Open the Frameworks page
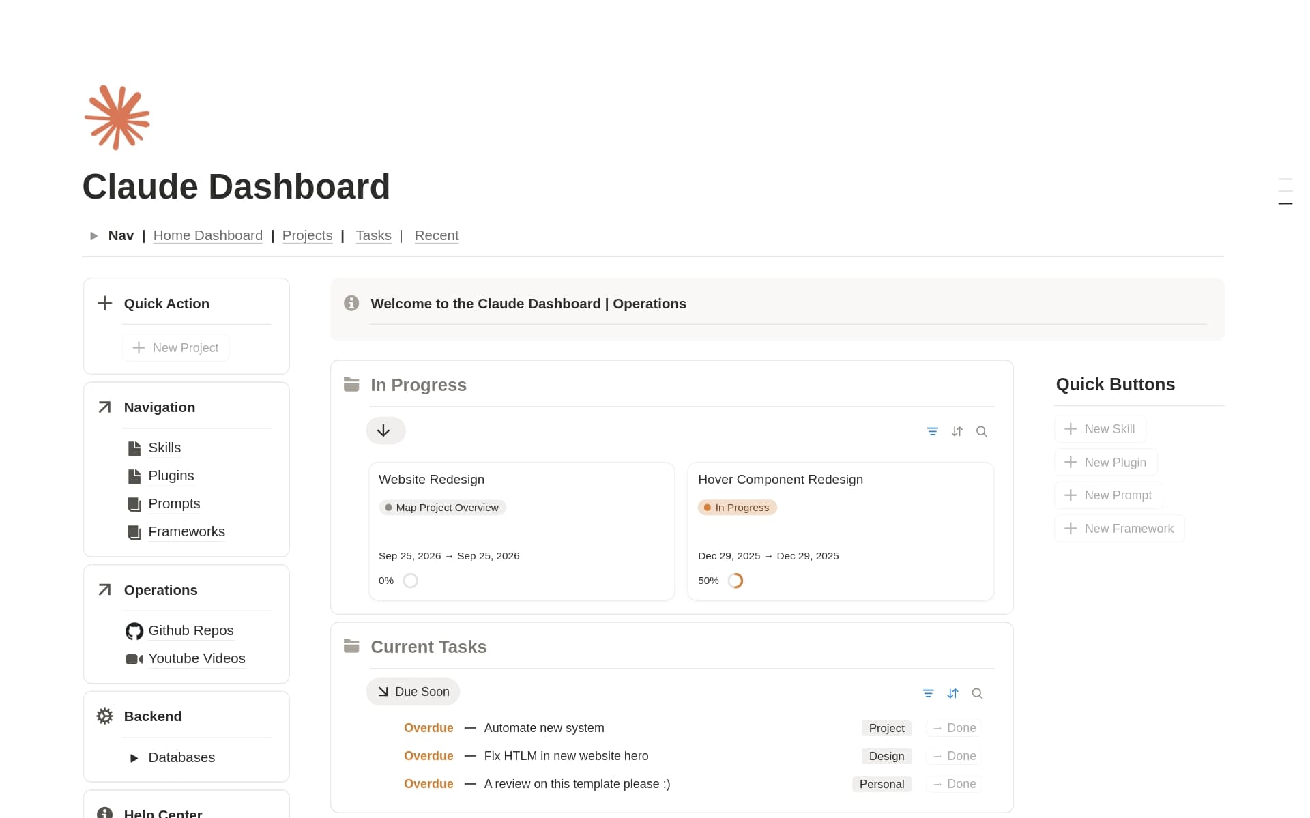 tap(186, 531)
